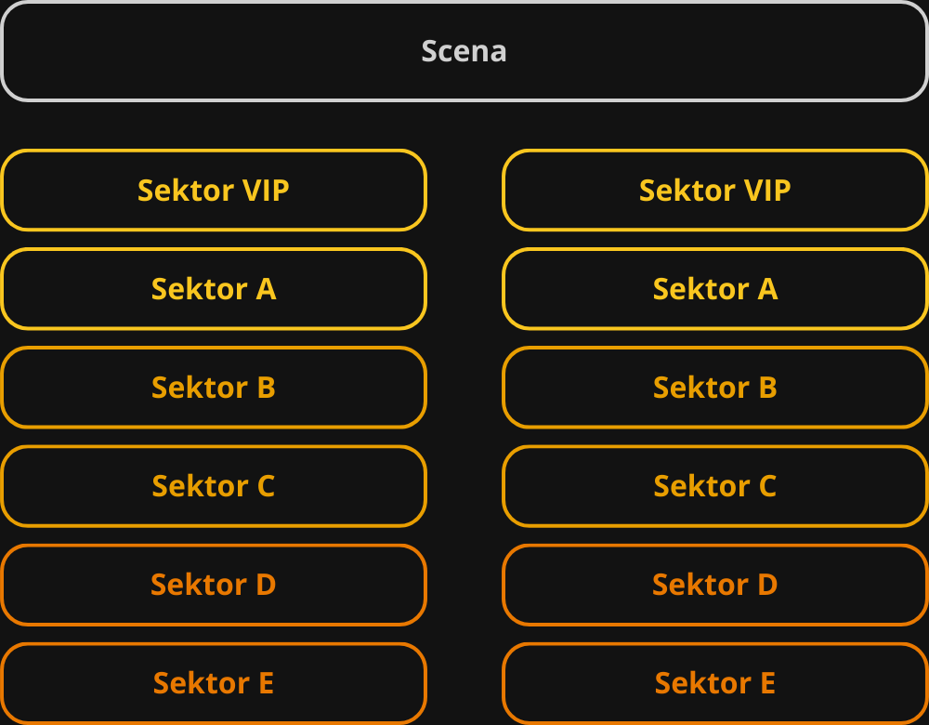Click left column's Sektor C seating block

coord(214,486)
